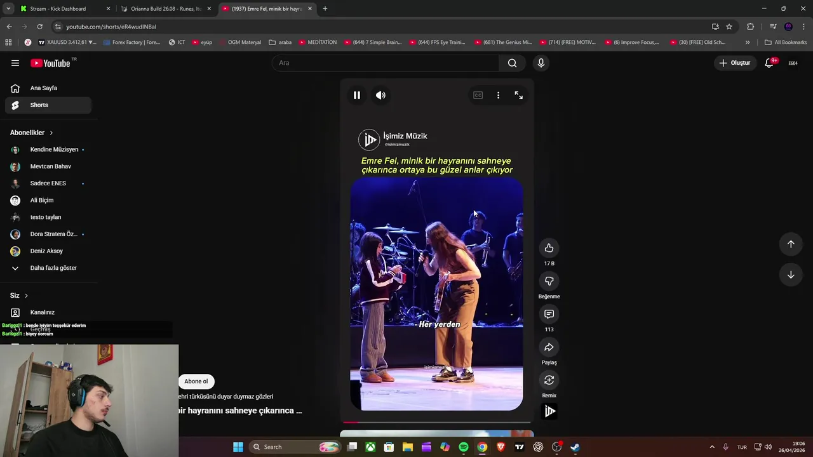Open Steam from the taskbar
813x457 pixels.
[575, 447]
